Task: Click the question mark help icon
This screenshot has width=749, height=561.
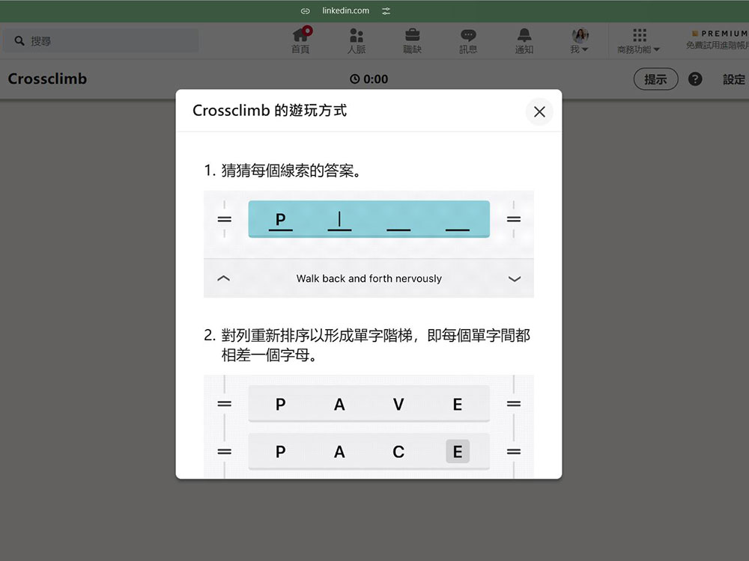Action: [x=695, y=79]
